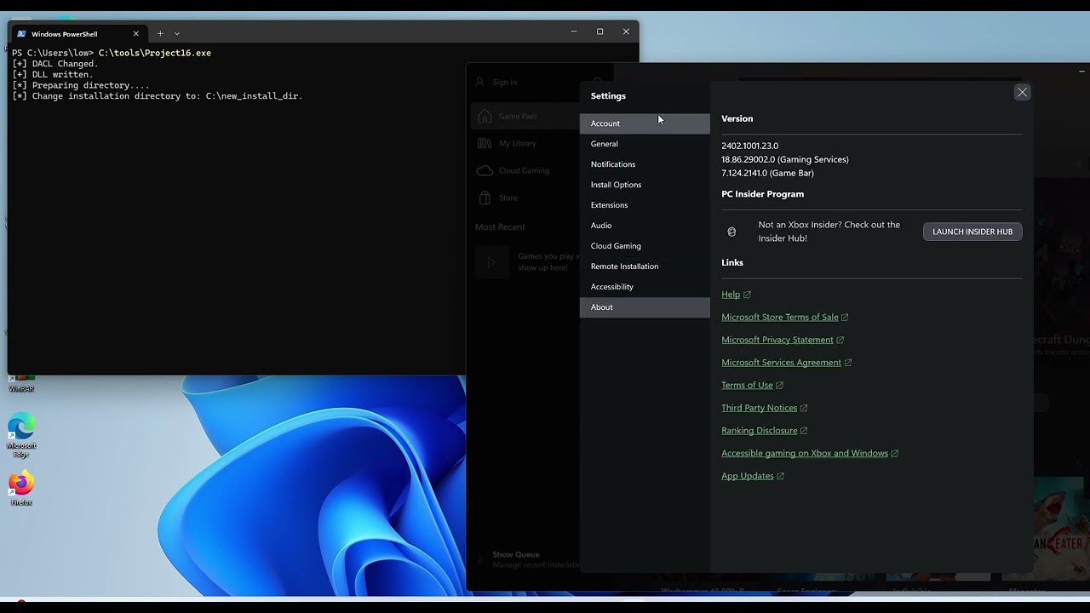Open the terminal profile dropdown arrow
This screenshot has height=613, width=1090.
(177, 34)
